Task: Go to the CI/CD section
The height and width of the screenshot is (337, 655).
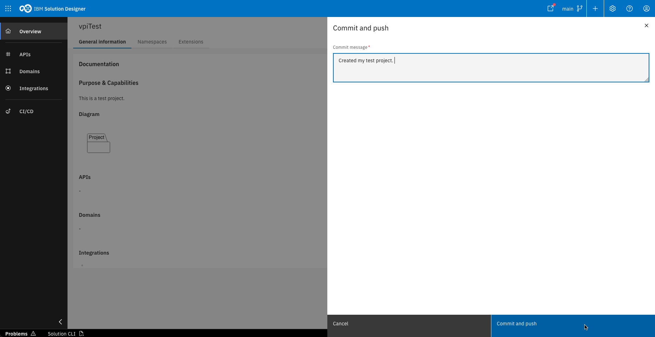Action: [x=26, y=111]
